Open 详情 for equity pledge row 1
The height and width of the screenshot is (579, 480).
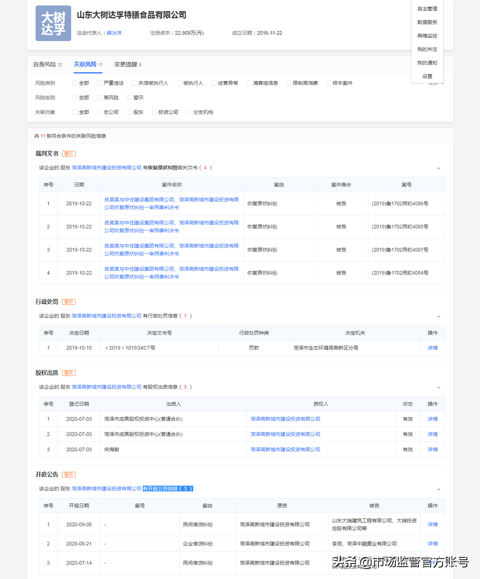432,419
